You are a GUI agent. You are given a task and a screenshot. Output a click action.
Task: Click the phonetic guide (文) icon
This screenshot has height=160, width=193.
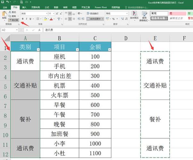point(59,19)
